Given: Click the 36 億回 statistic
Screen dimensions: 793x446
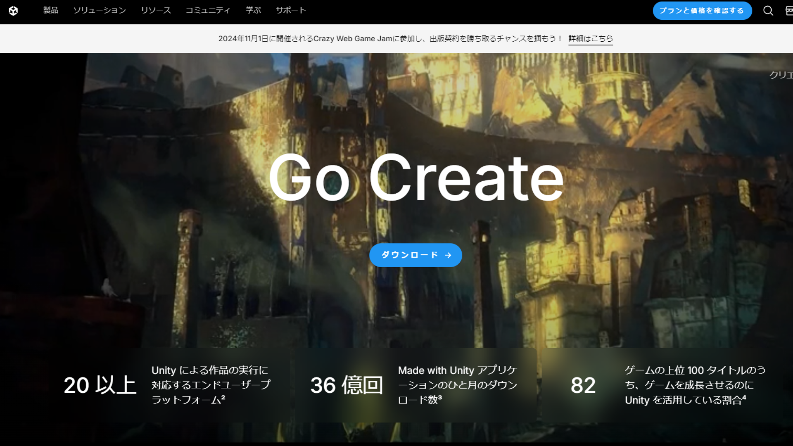Looking at the screenshot, I should (347, 385).
